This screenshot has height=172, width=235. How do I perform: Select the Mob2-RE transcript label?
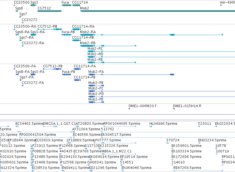(95, 60)
